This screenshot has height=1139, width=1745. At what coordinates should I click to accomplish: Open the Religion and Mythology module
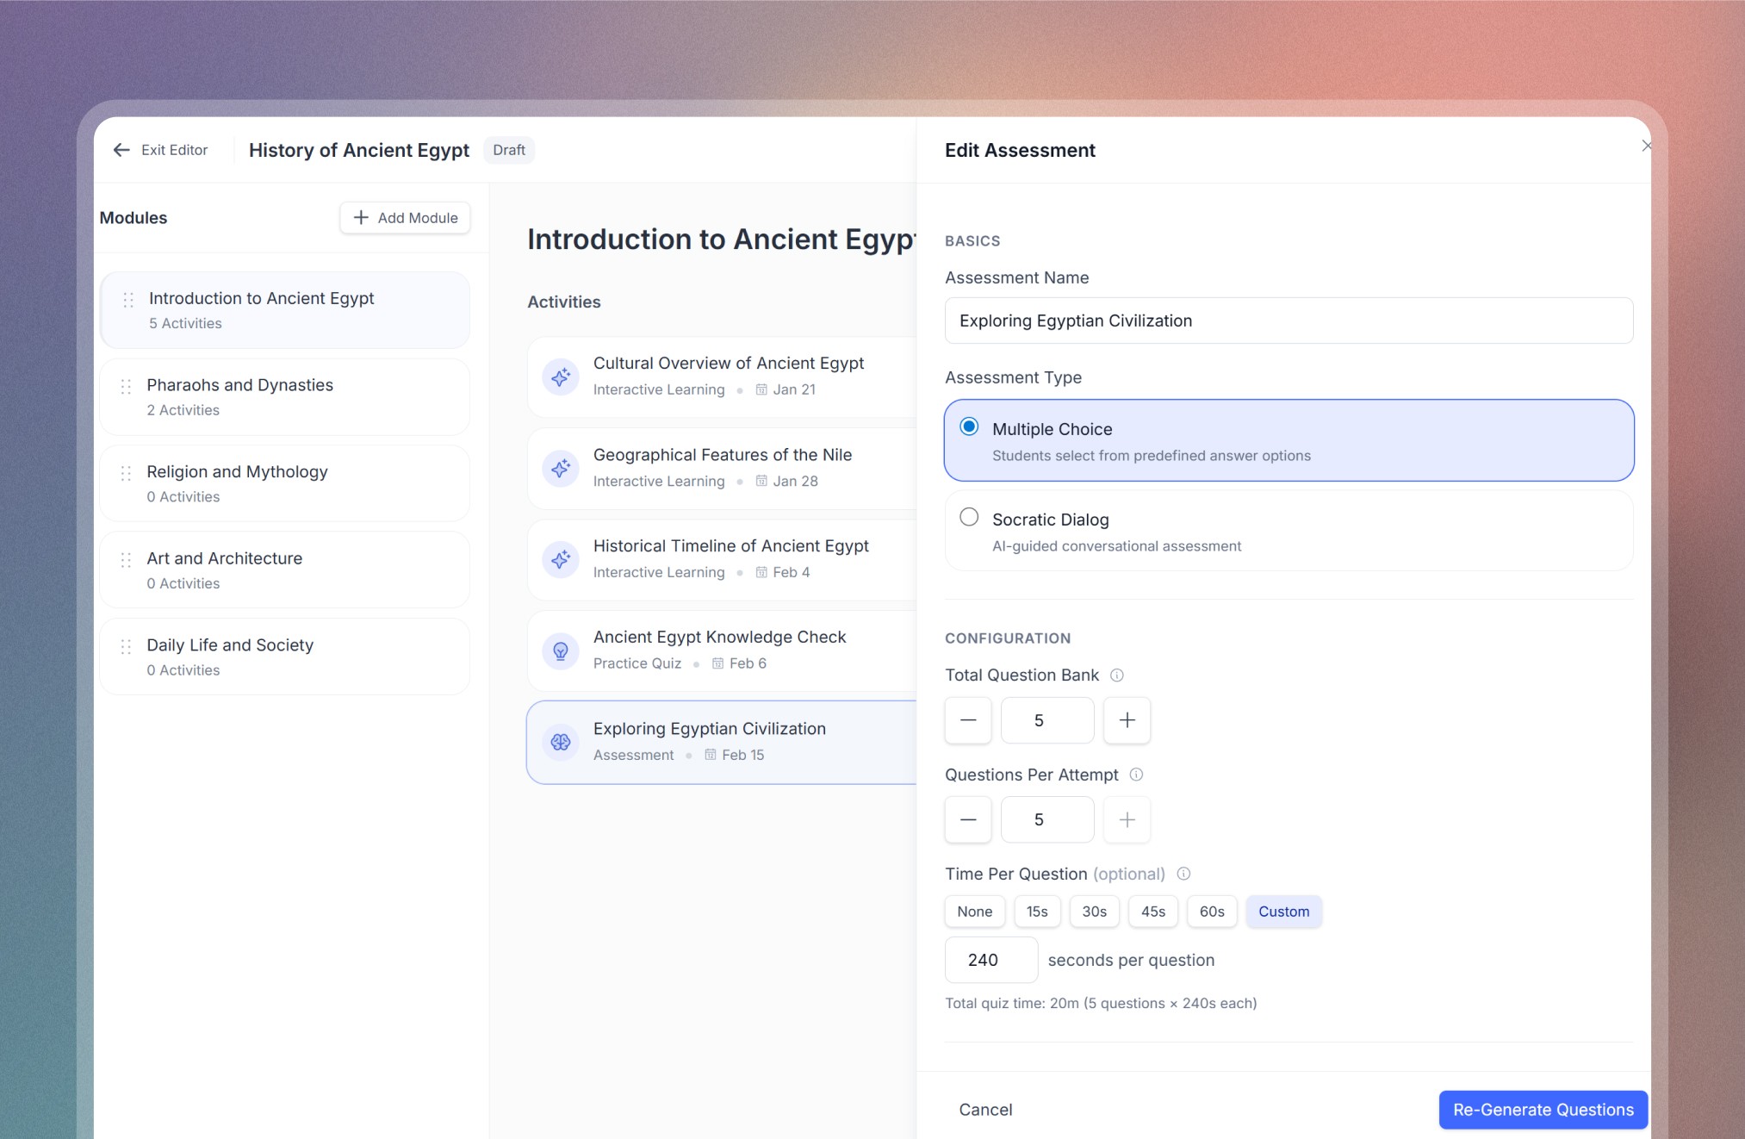[x=284, y=483]
